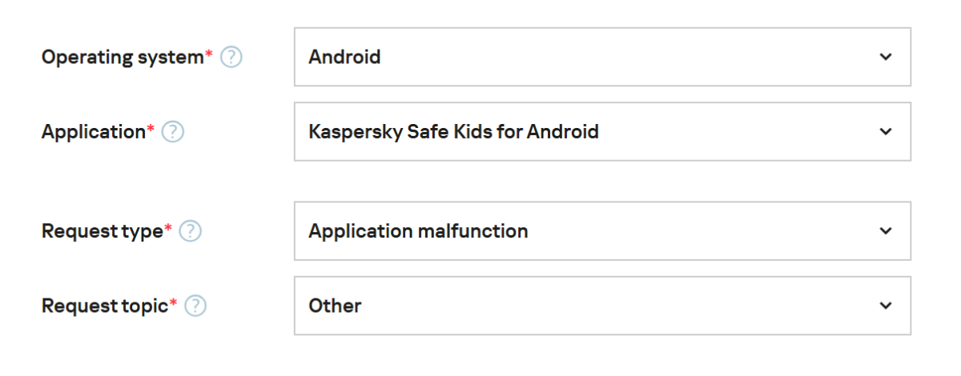Show help for Request type
This screenshot has width=961, height=376.
(x=191, y=231)
